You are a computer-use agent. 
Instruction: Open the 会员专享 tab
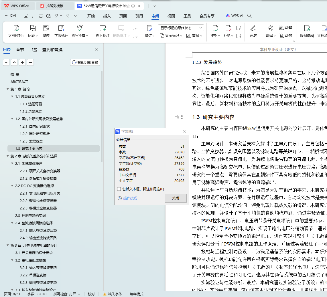click(207, 16)
